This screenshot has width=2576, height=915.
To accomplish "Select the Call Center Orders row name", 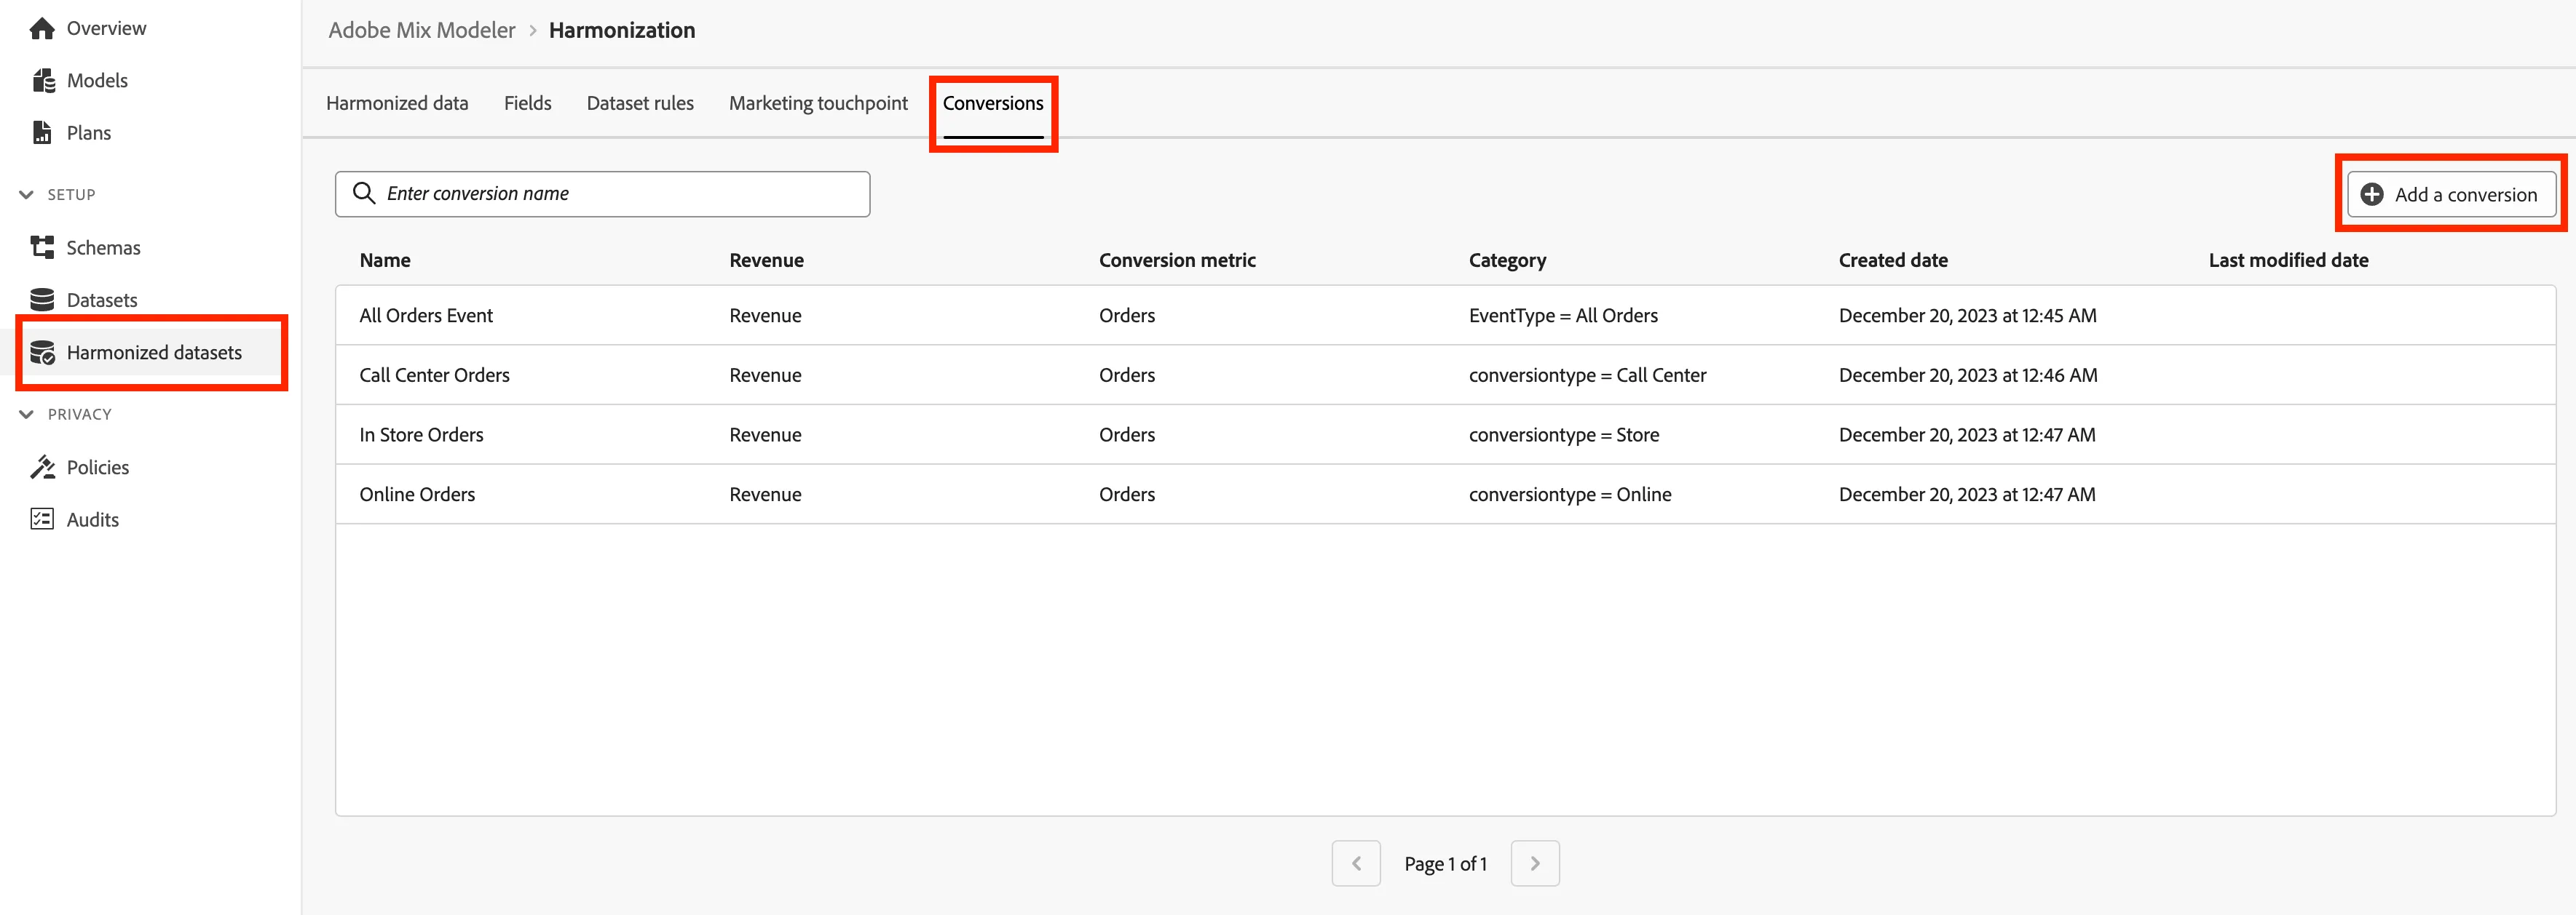I will click(434, 375).
